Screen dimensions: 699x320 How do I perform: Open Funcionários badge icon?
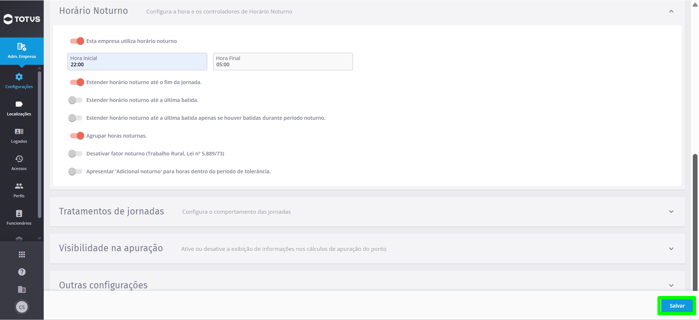(19, 213)
